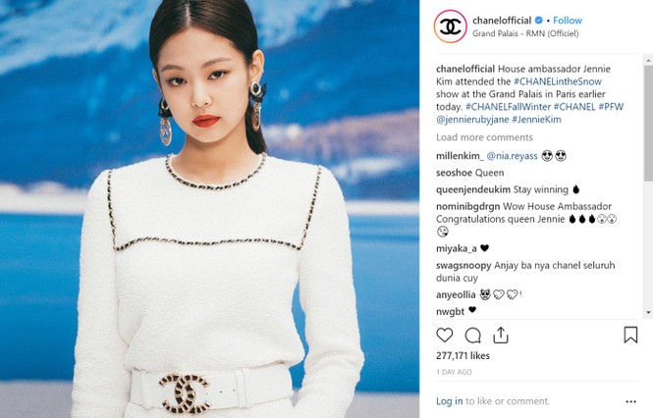This screenshot has width=653, height=418.
Task: Click the post photo of the woman
Action: (x=209, y=209)
